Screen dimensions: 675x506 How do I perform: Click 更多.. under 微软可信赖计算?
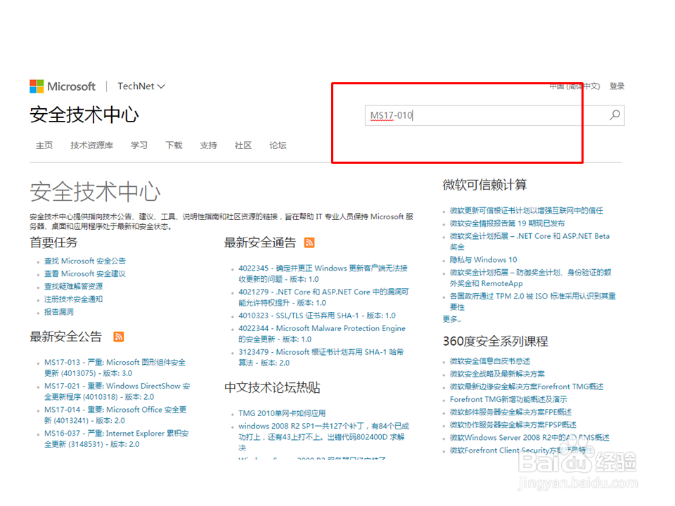(x=451, y=319)
